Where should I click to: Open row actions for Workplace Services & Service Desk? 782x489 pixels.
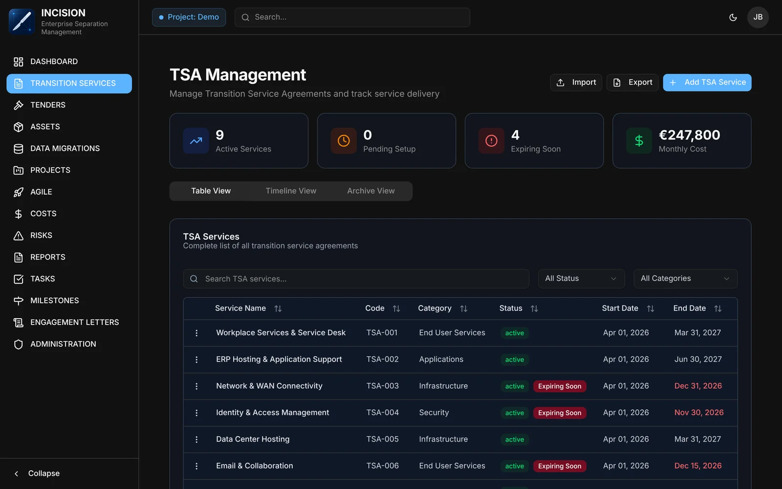[196, 333]
